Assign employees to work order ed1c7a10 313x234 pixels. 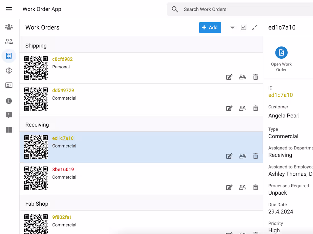pos(242,156)
